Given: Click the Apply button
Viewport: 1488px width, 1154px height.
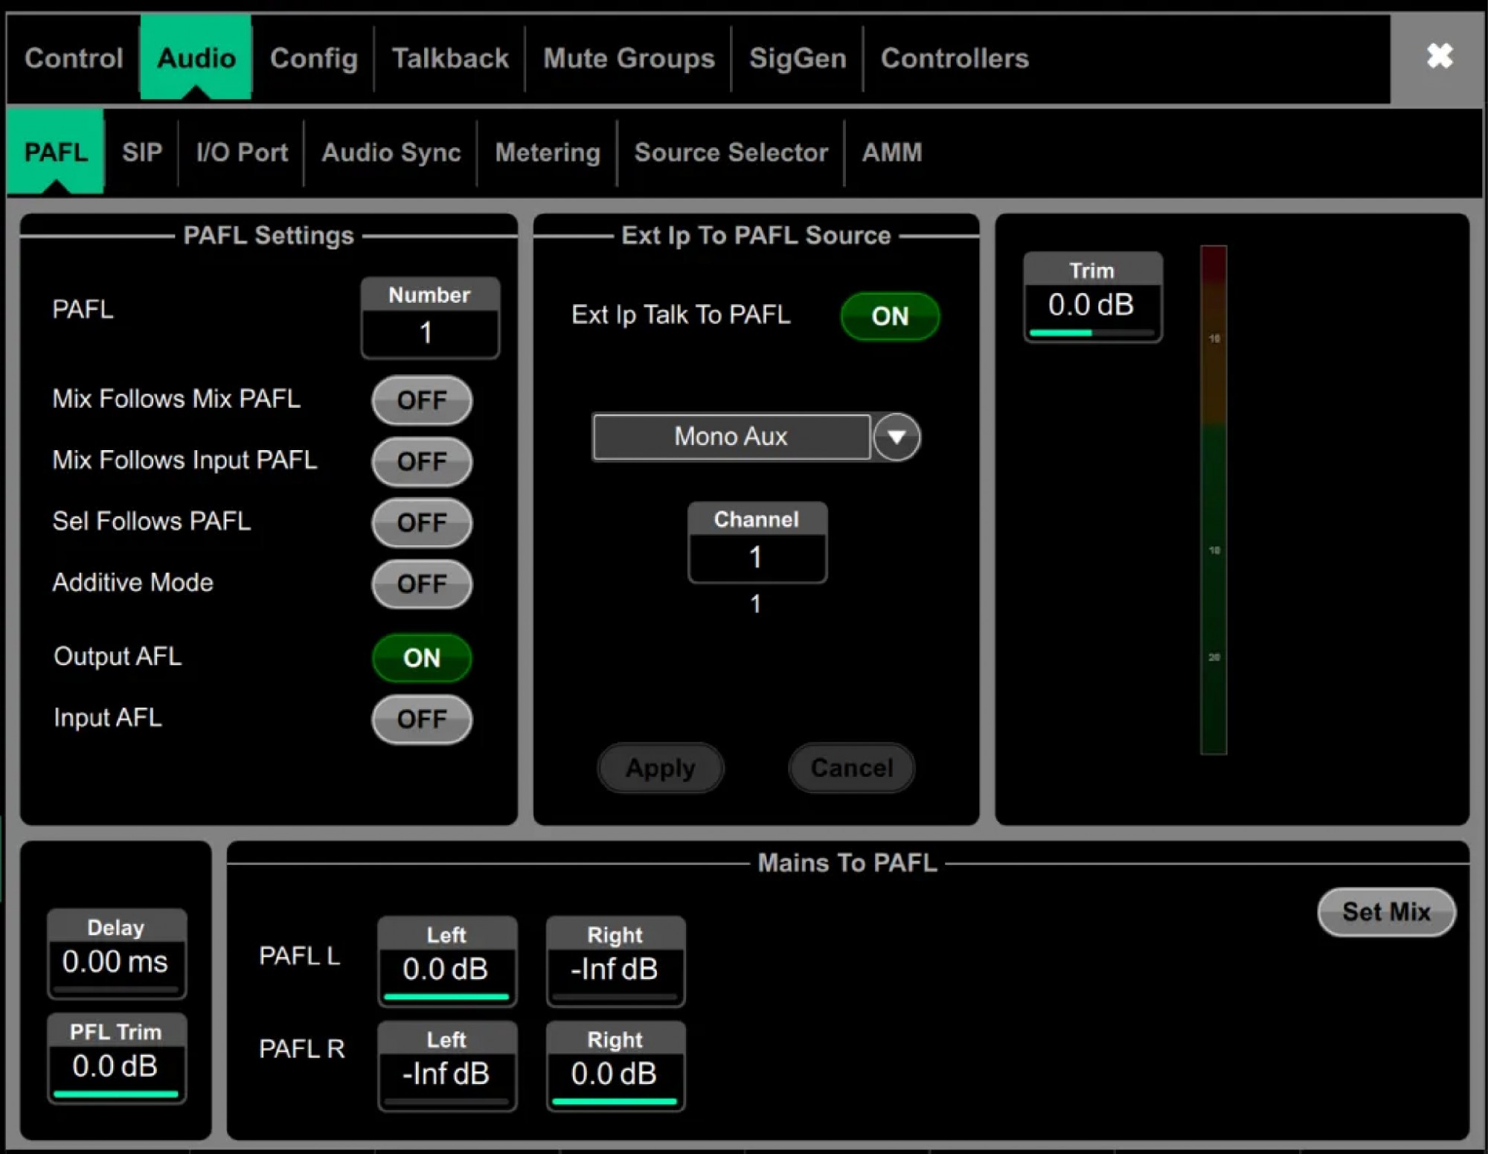Looking at the screenshot, I should pyautogui.click(x=660, y=767).
